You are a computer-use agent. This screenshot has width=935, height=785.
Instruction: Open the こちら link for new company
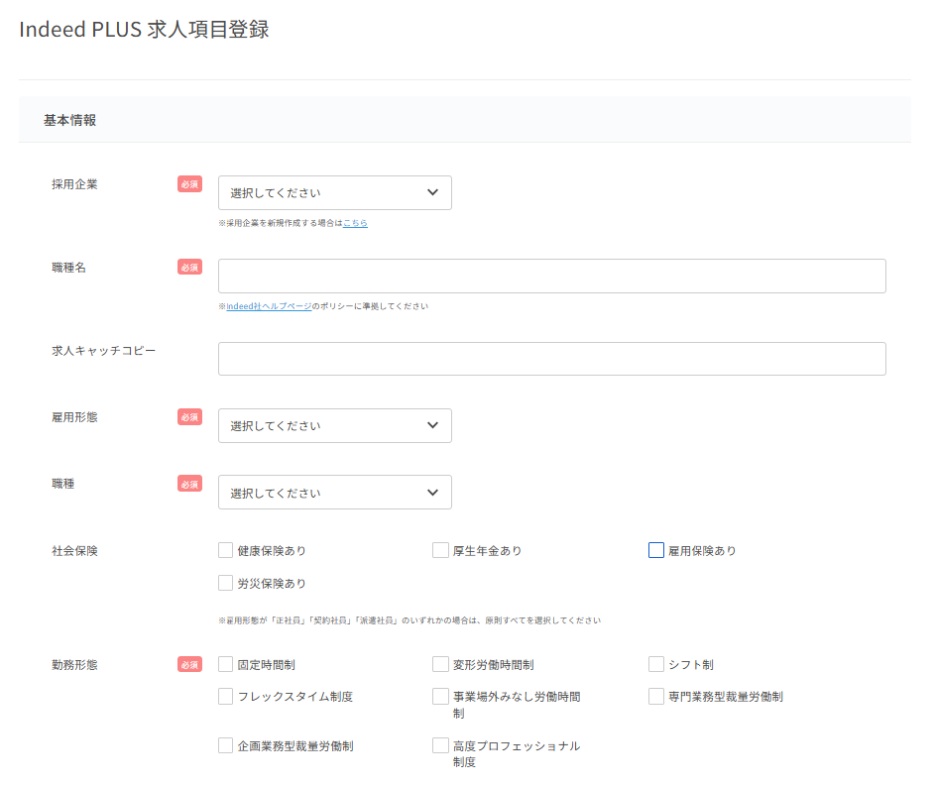click(355, 224)
